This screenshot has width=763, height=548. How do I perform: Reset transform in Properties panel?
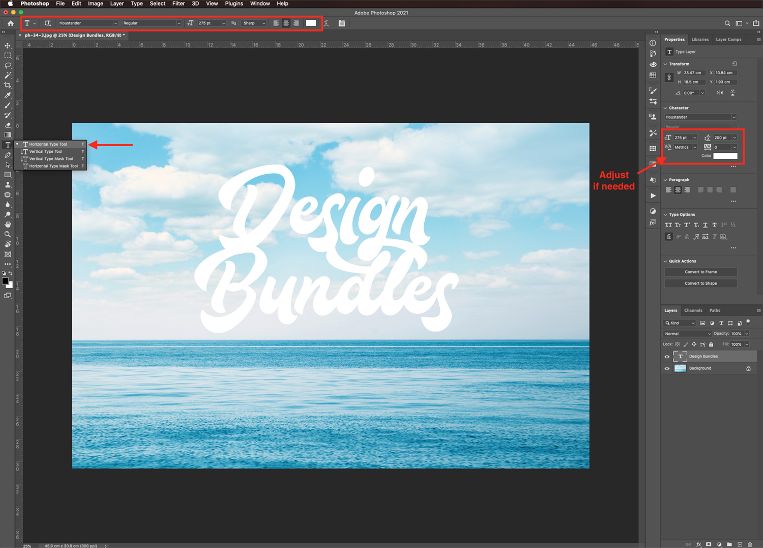(x=735, y=64)
